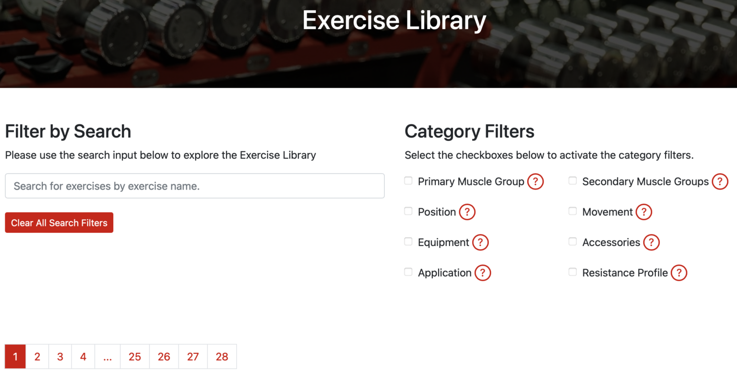The width and height of the screenshot is (737, 373).
Task: Click the pagination ellipsis item
Action: click(107, 357)
